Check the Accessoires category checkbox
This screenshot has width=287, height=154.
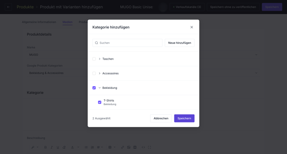pyautogui.click(x=94, y=73)
